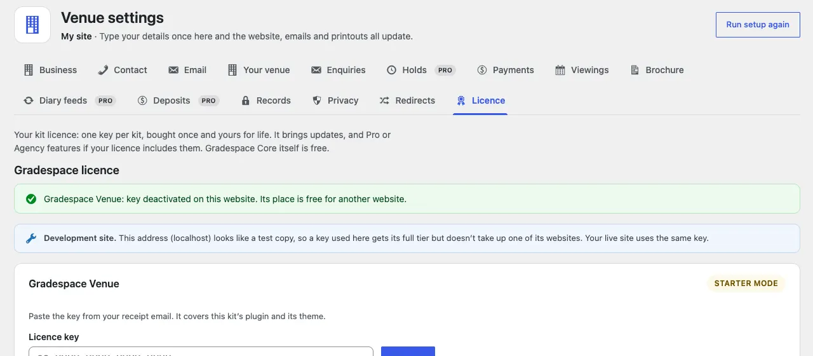Click the Your venue building icon
813x356 pixels.
[x=232, y=70]
